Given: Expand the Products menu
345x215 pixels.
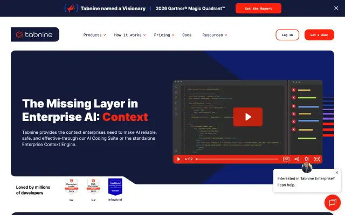Looking at the screenshot, I should pos(94,35).
